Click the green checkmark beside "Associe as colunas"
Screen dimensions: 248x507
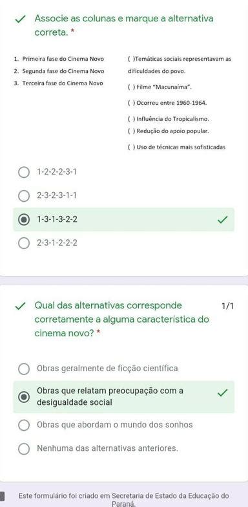click(x=21, y=19)
